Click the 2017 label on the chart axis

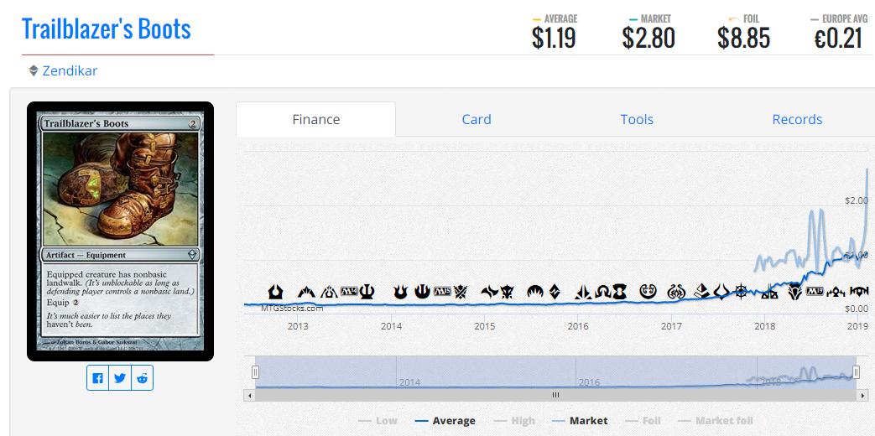coord(671,325)
